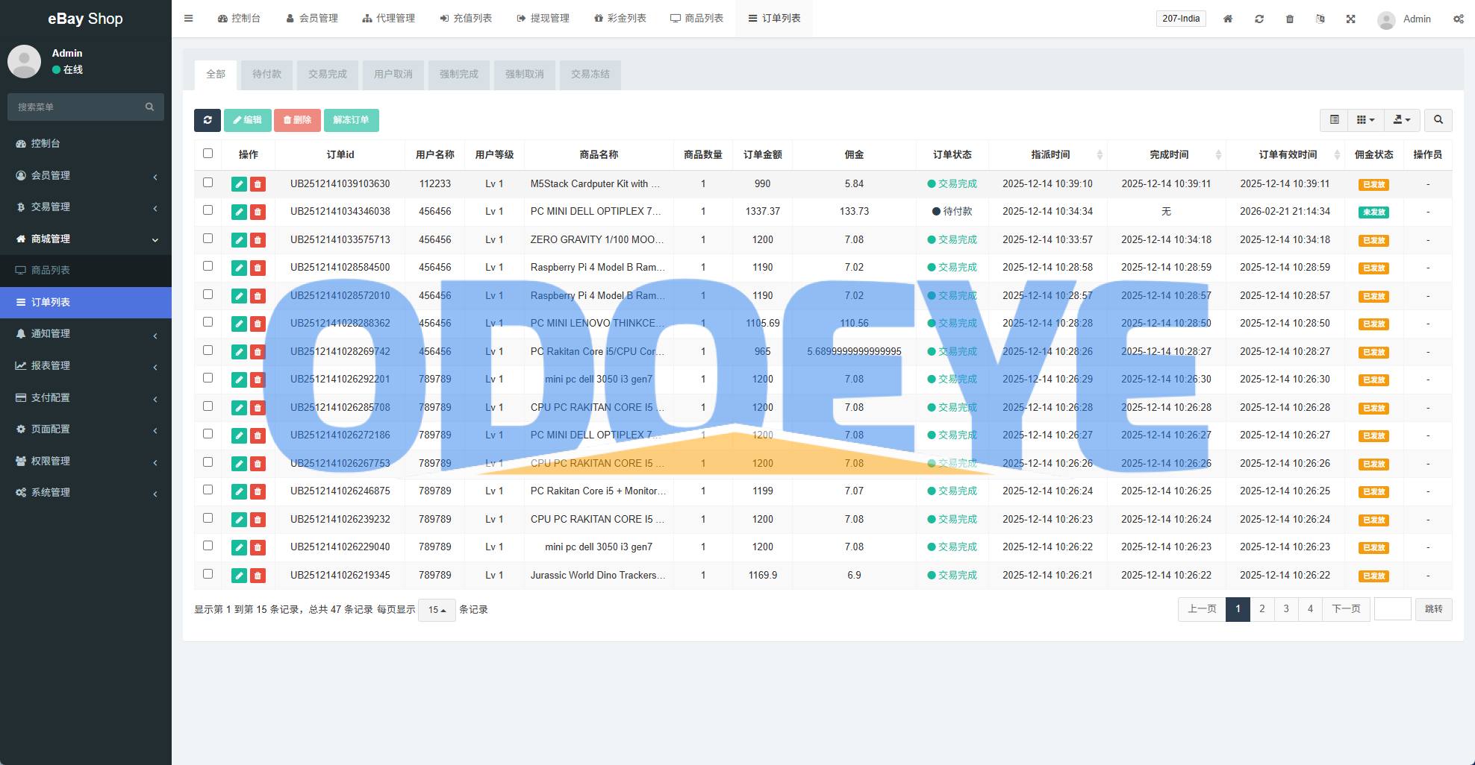Edit order UB2512141039103630 with green pencil icon
1475x765 pixels.
tap(239, 184)
